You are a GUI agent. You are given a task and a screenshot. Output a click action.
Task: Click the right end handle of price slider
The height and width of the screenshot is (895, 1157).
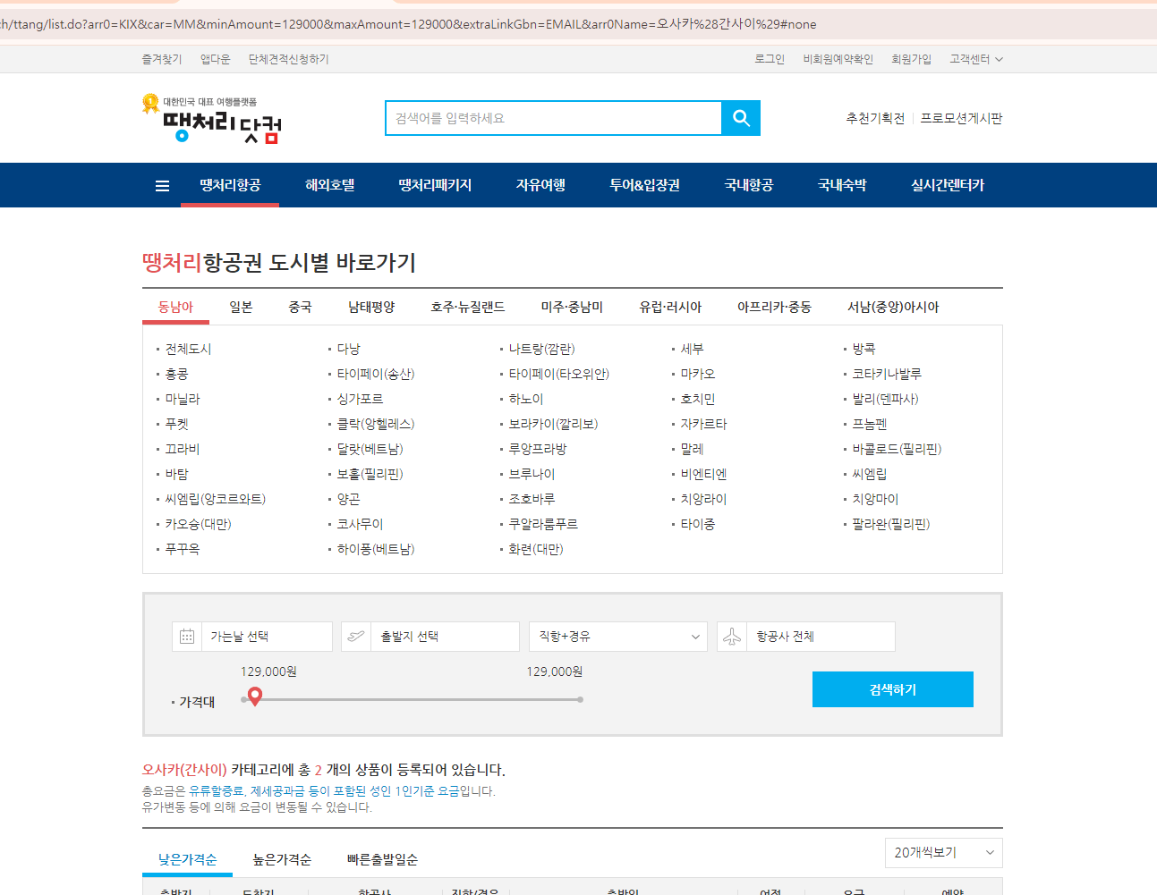tap(581, 699)
